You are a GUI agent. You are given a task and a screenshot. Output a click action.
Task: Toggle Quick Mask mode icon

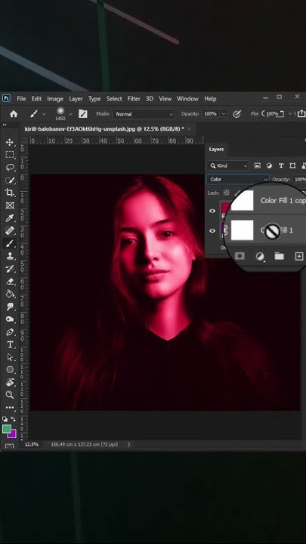9,447
